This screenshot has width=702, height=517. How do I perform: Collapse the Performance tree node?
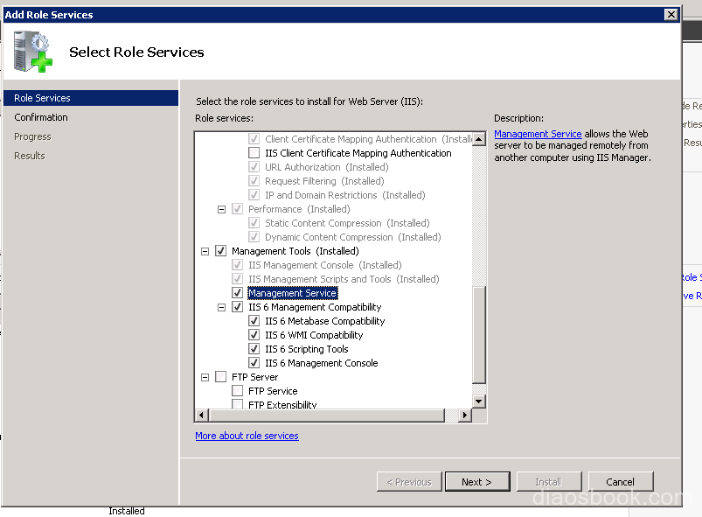pos(221,209)
